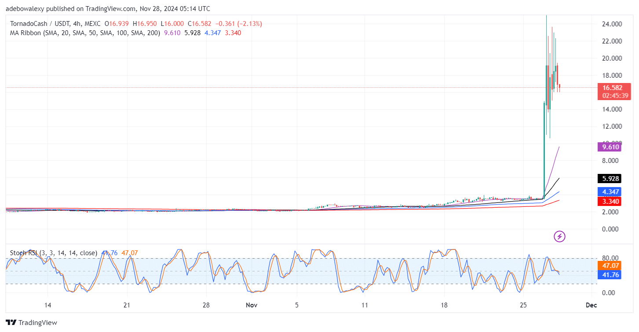Click the blue Stoch RSI value tag 41.76
This screenshot has width=639, height=332.
(x=609, y=275)
